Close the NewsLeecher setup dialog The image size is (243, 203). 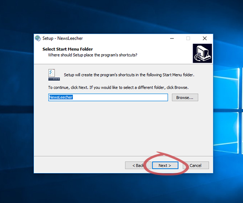point(205,38)
